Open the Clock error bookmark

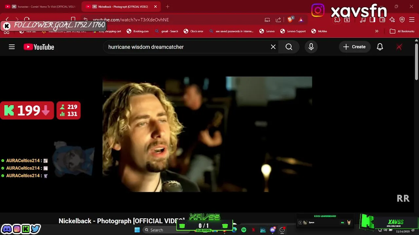(x=193, y=31)
